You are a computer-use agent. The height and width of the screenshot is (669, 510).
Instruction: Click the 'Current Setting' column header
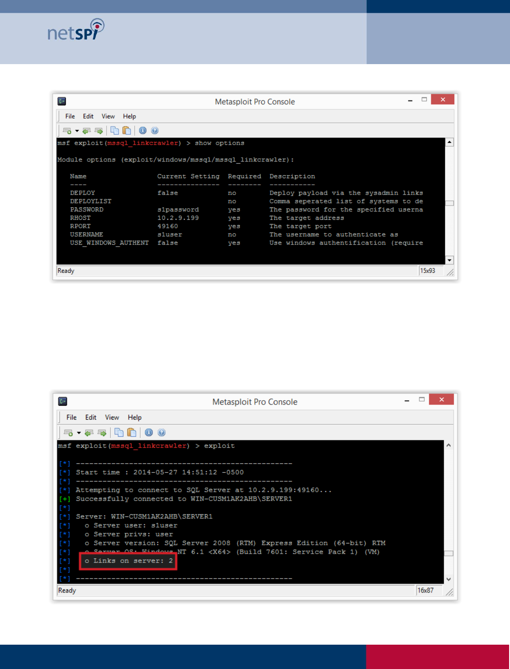188,176
